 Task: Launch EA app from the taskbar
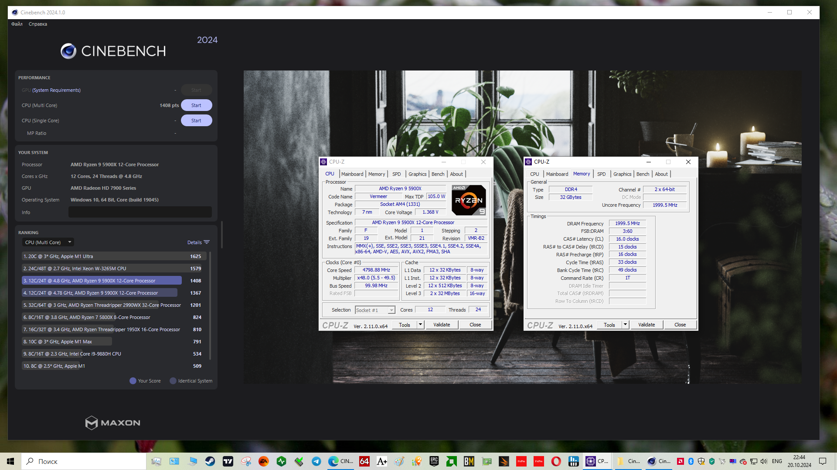(x=264, y=461)
